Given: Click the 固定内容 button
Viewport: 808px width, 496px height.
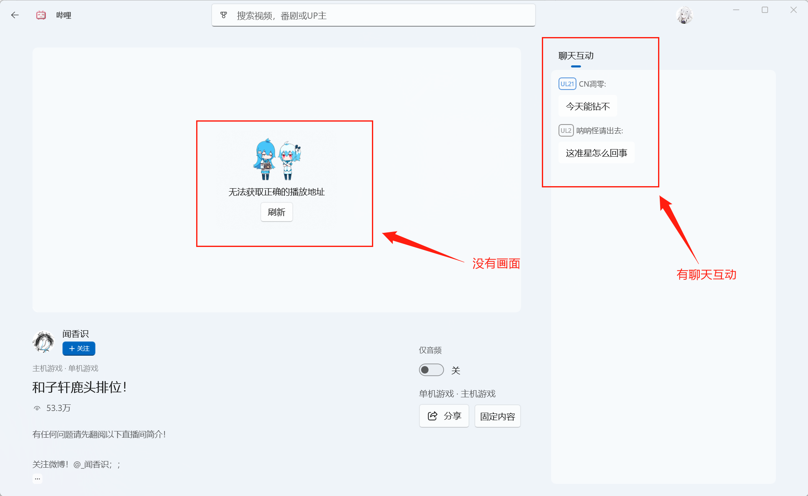Looking at the screenshot, I should point(498,416).
